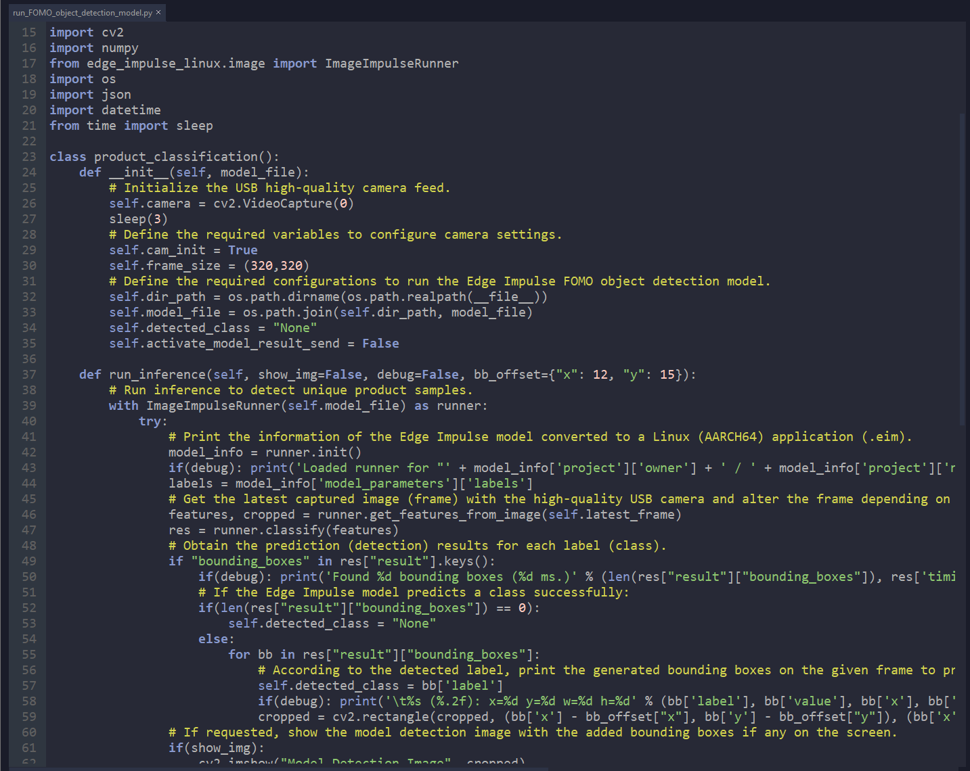Click 'True' value of self.cam_init
Viewport: 970px width, 771px height.
click(x=243, y=250)
